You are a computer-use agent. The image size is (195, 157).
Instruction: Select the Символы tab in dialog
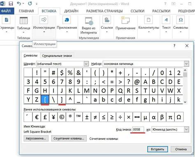(30, 56)
